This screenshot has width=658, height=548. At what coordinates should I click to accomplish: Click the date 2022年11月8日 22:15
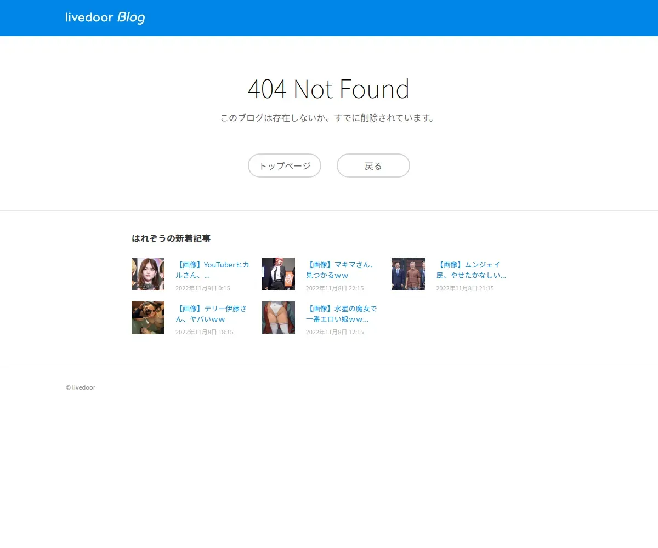pos(334,288)
